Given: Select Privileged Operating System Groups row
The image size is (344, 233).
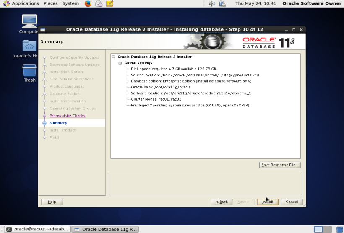Looking at the screenshot, I should pos(190,106).
